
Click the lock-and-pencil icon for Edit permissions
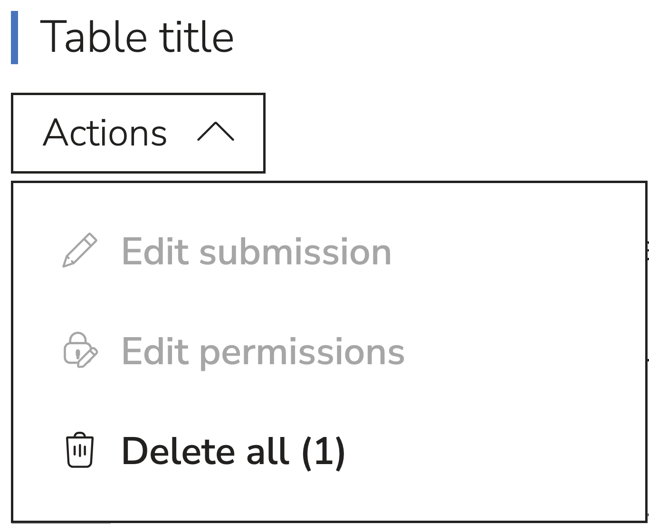tap(80, 350)
